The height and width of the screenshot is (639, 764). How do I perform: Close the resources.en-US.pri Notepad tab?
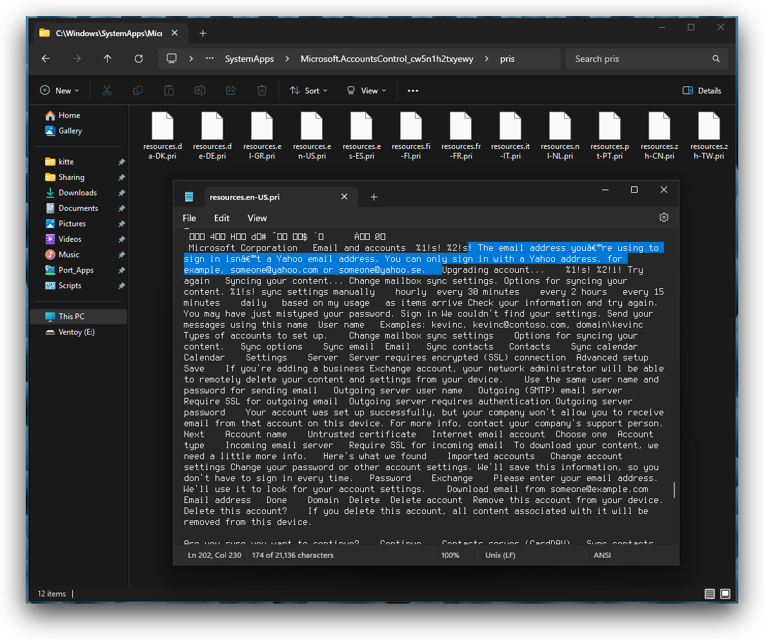tap(345, 197)
